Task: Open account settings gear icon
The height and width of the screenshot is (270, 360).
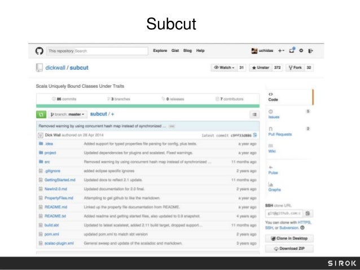Action: point(301,51)
